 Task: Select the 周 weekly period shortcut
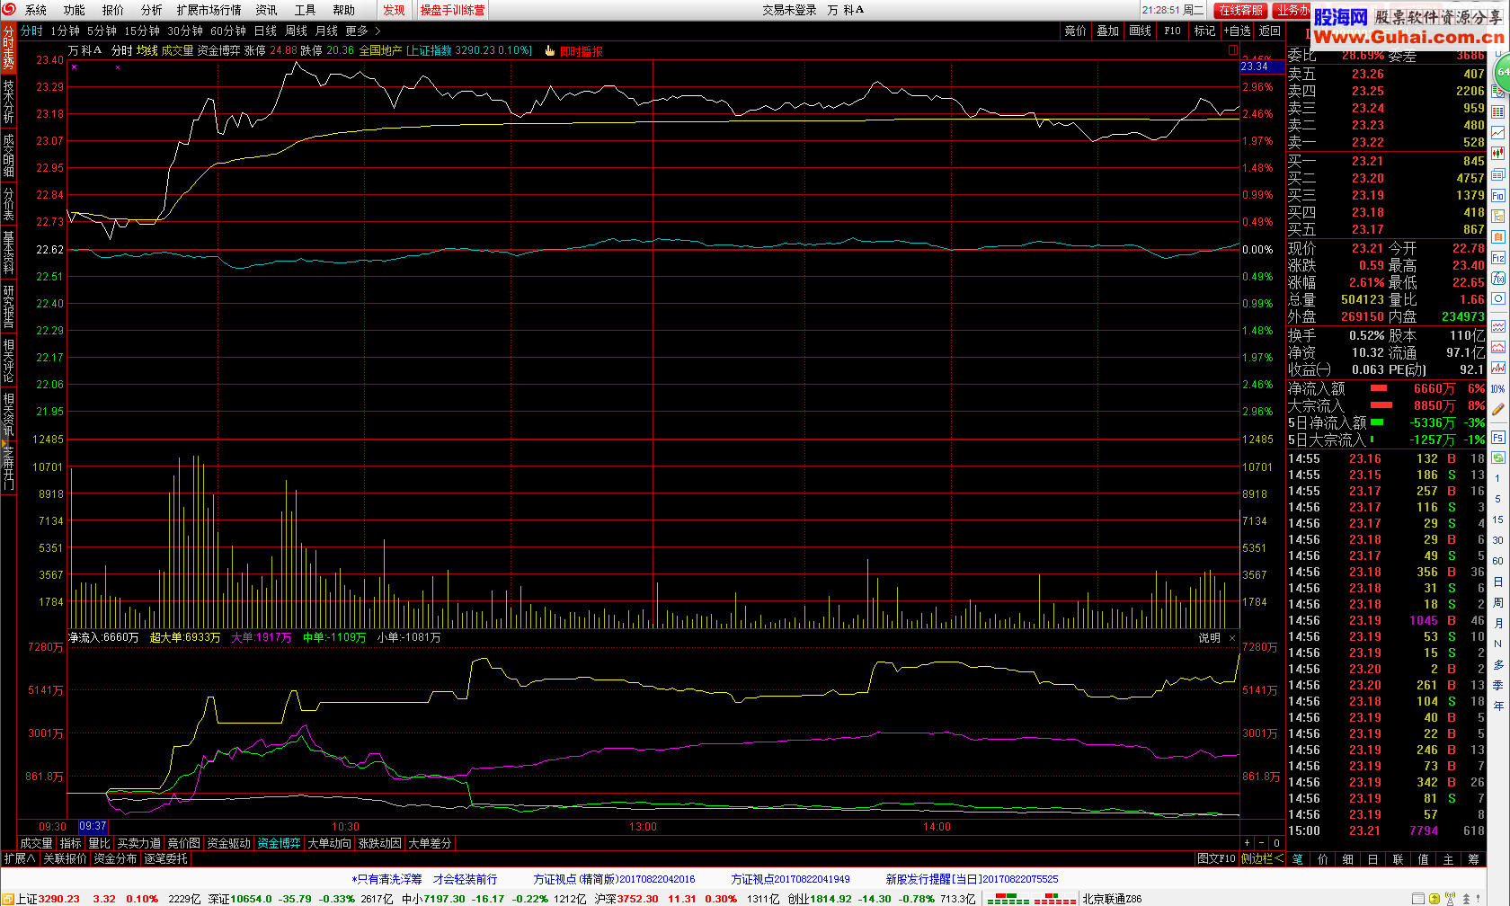coord(1498,602)
